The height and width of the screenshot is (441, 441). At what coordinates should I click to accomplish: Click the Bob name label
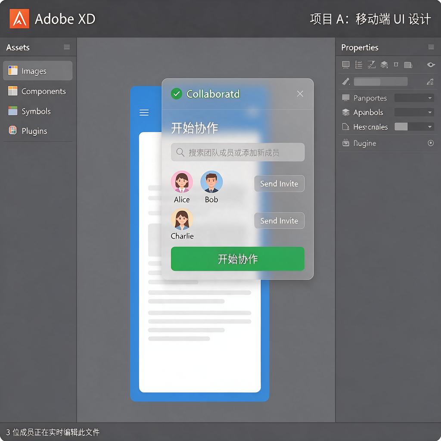pyautogui.click(x=211, y=199)
